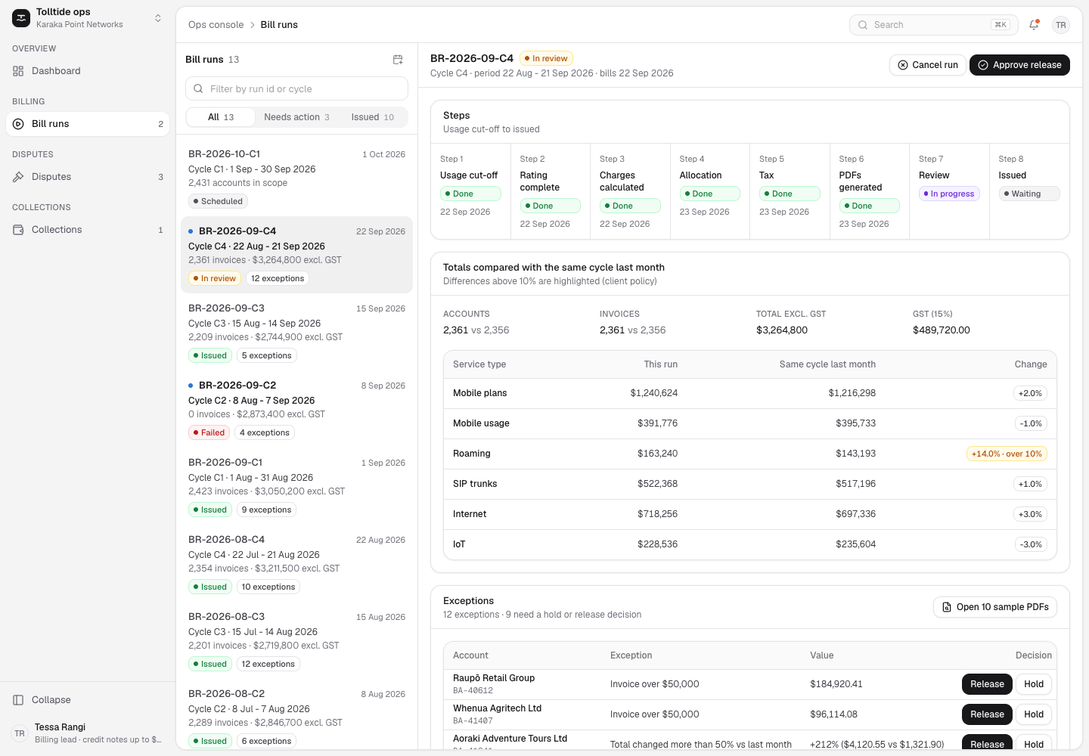1089x756 pixels.
Task: Open bill run BR-2026-09-C1
Action: click(296, 486)
